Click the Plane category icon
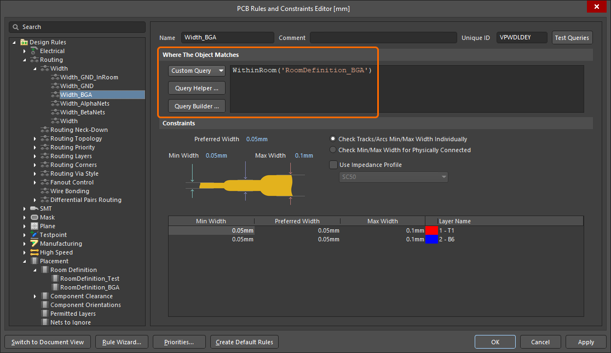 [x=34, y=226]
